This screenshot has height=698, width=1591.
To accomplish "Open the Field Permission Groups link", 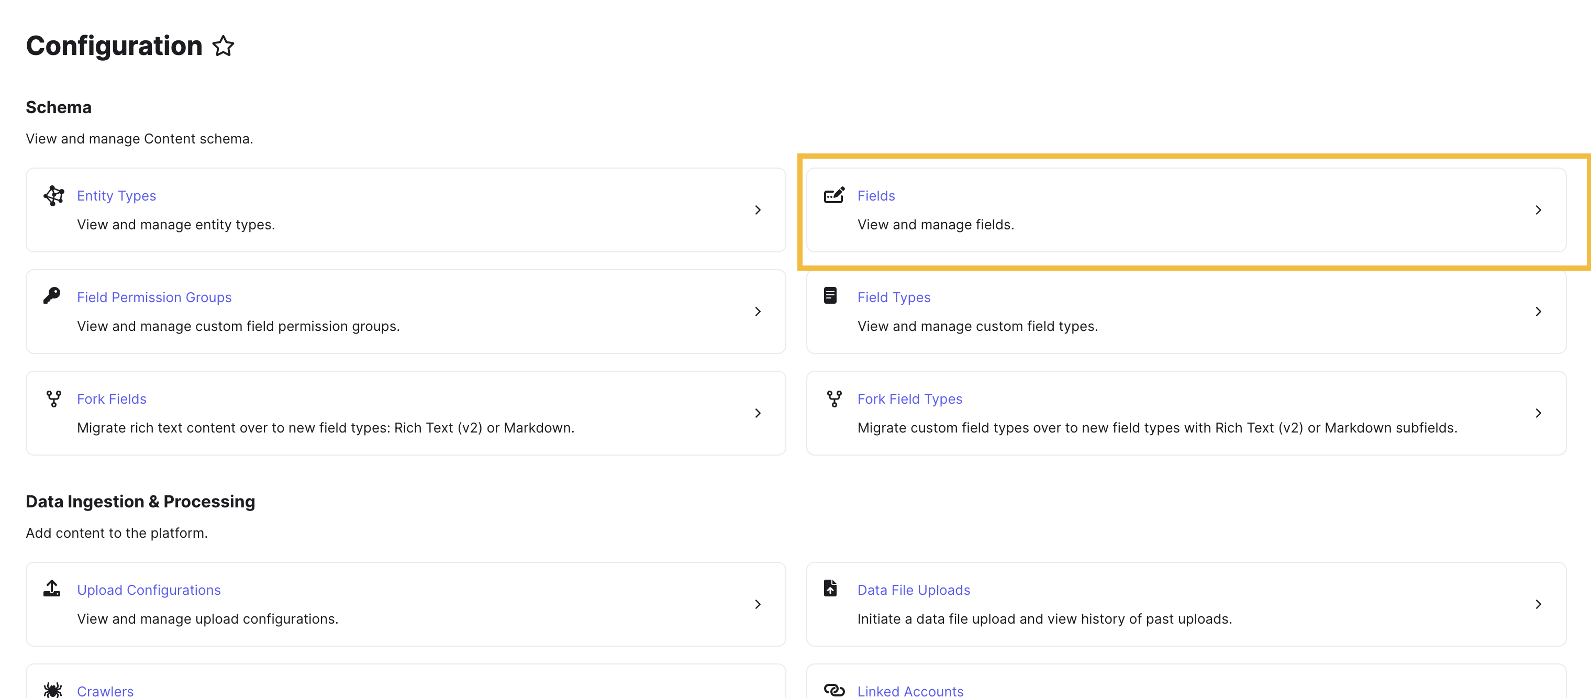I will (154, 298).
